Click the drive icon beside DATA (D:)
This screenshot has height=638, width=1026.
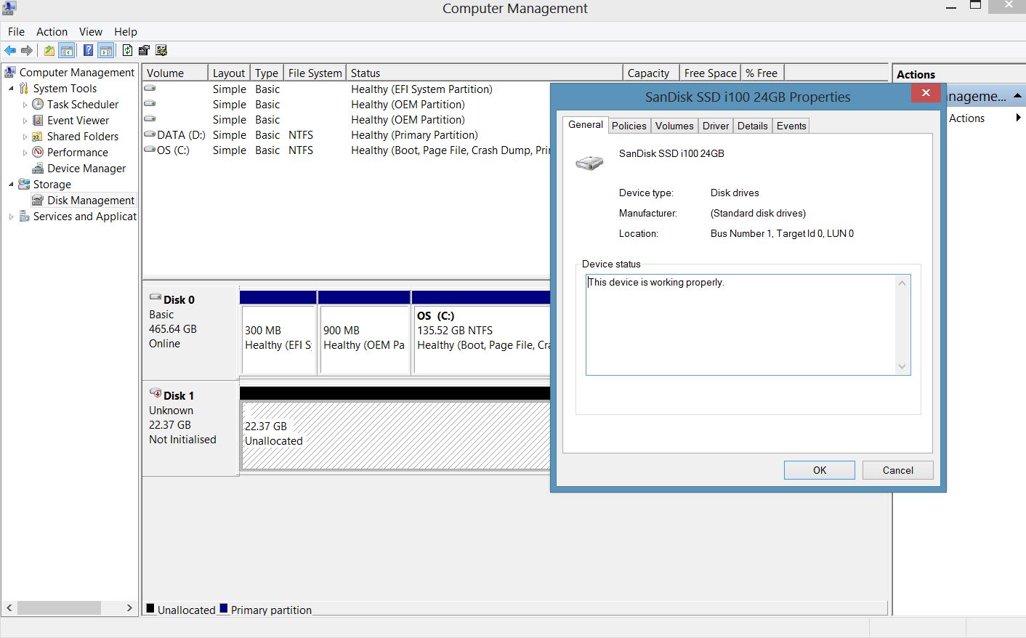coord(150,134)
